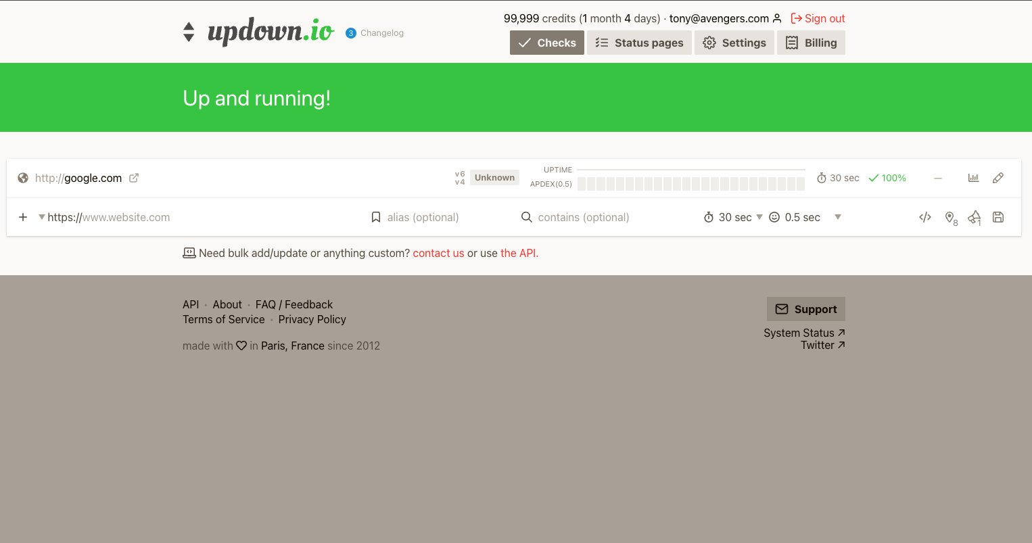Screen dimensions: 1032x543
Task: Expand the https:// protocol selector
Action: click(41, 217)
